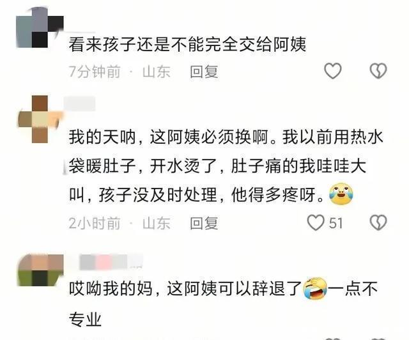Tap the laughing-crying emoji after 辞退了
This screenshot has height=340, width=409.
[x=315, y=288]
